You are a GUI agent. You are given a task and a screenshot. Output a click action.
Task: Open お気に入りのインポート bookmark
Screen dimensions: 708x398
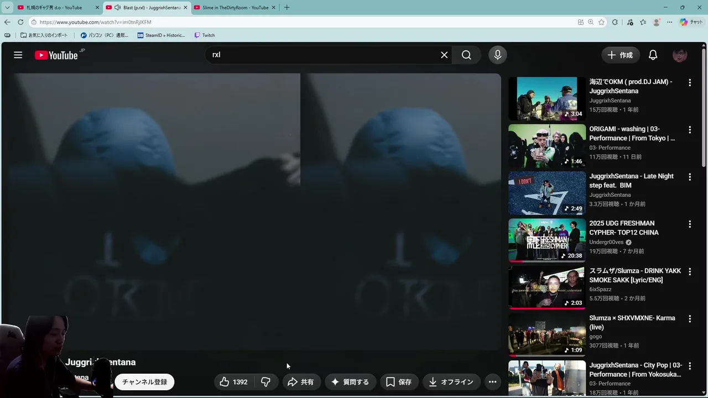44,35
